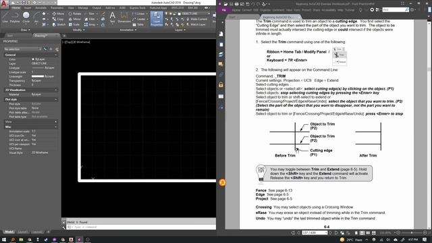Choose the Stretch command
This screenshot has height=243, width=432.
[x=59, y=24]
